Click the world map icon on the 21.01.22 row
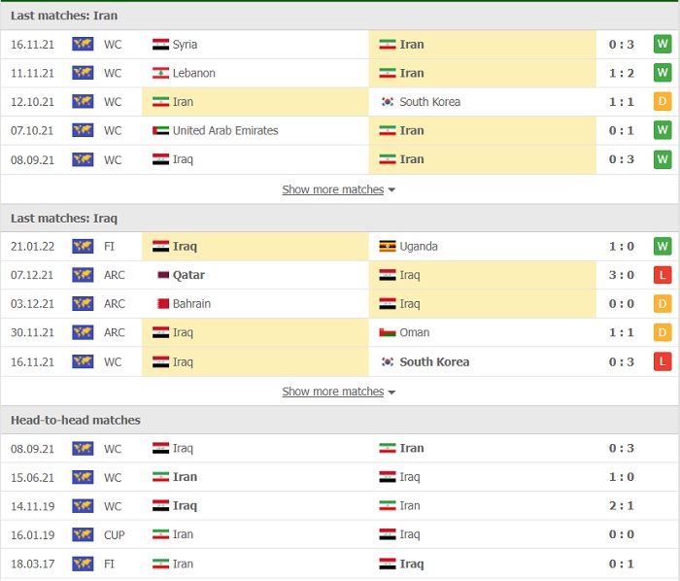 pos(83,246)
